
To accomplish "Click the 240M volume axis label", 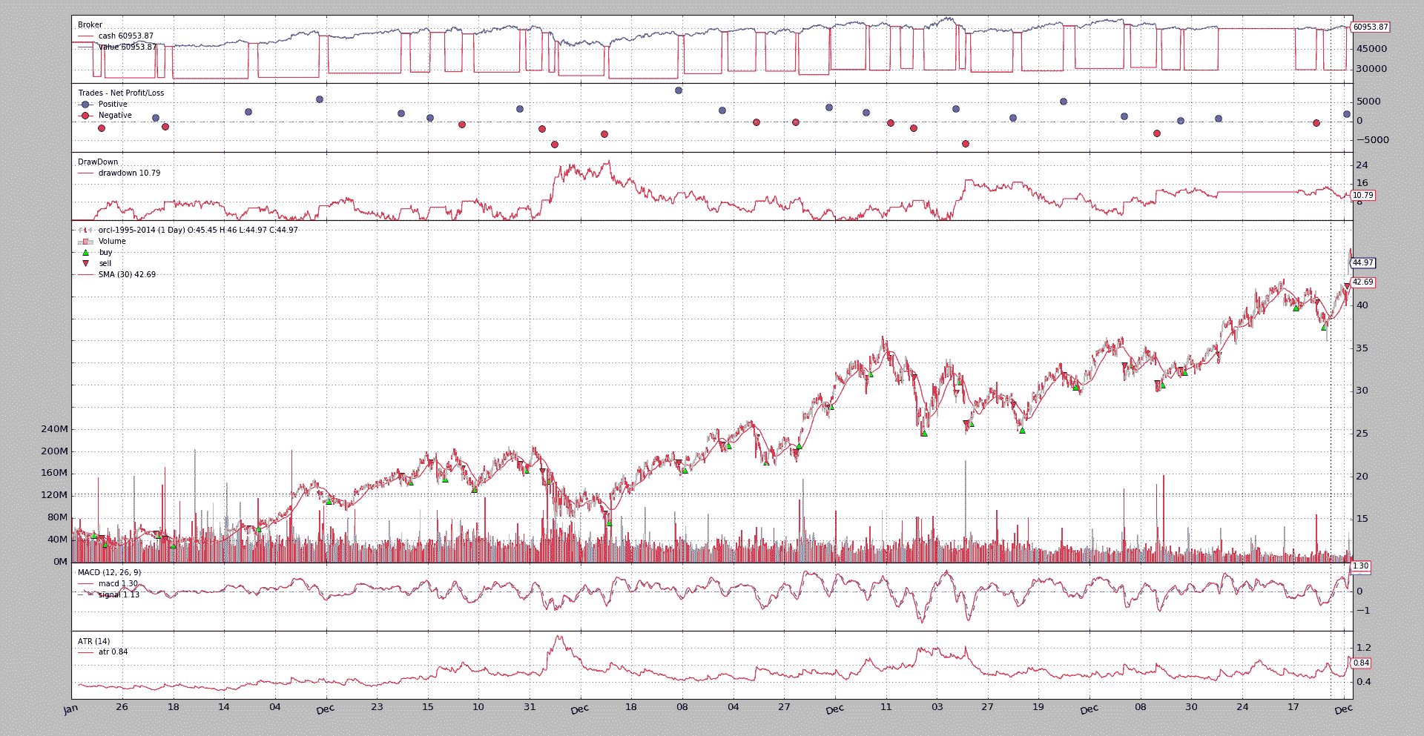I will point(54,429).
